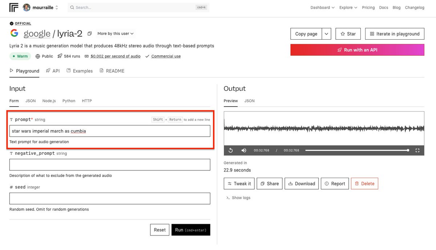Image resolution: width=436 pixels, height=250 pixels.
Task: Toggle fullscreen on audio player
Action: (417, 150)
